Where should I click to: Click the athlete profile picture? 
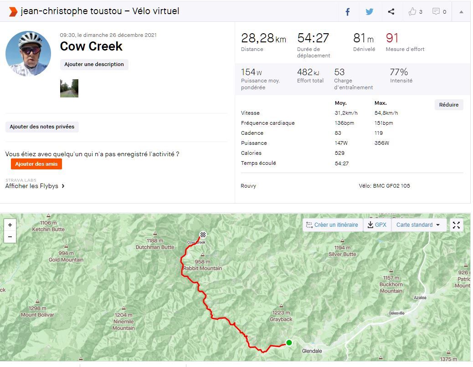click(x=28, y=54)
